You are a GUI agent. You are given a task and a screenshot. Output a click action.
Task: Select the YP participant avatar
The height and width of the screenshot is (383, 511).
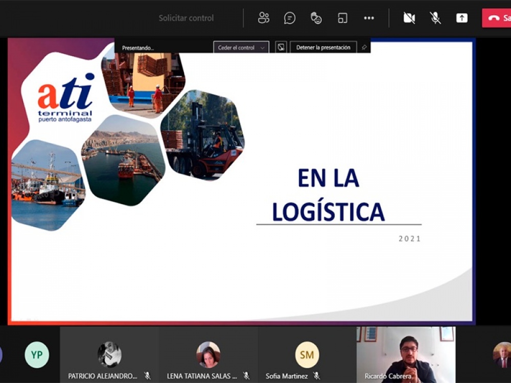[x=37, y=355]
